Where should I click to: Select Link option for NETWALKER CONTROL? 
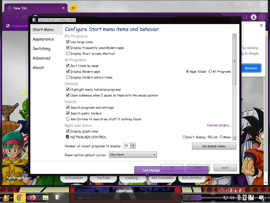click(x=209, y=137)
